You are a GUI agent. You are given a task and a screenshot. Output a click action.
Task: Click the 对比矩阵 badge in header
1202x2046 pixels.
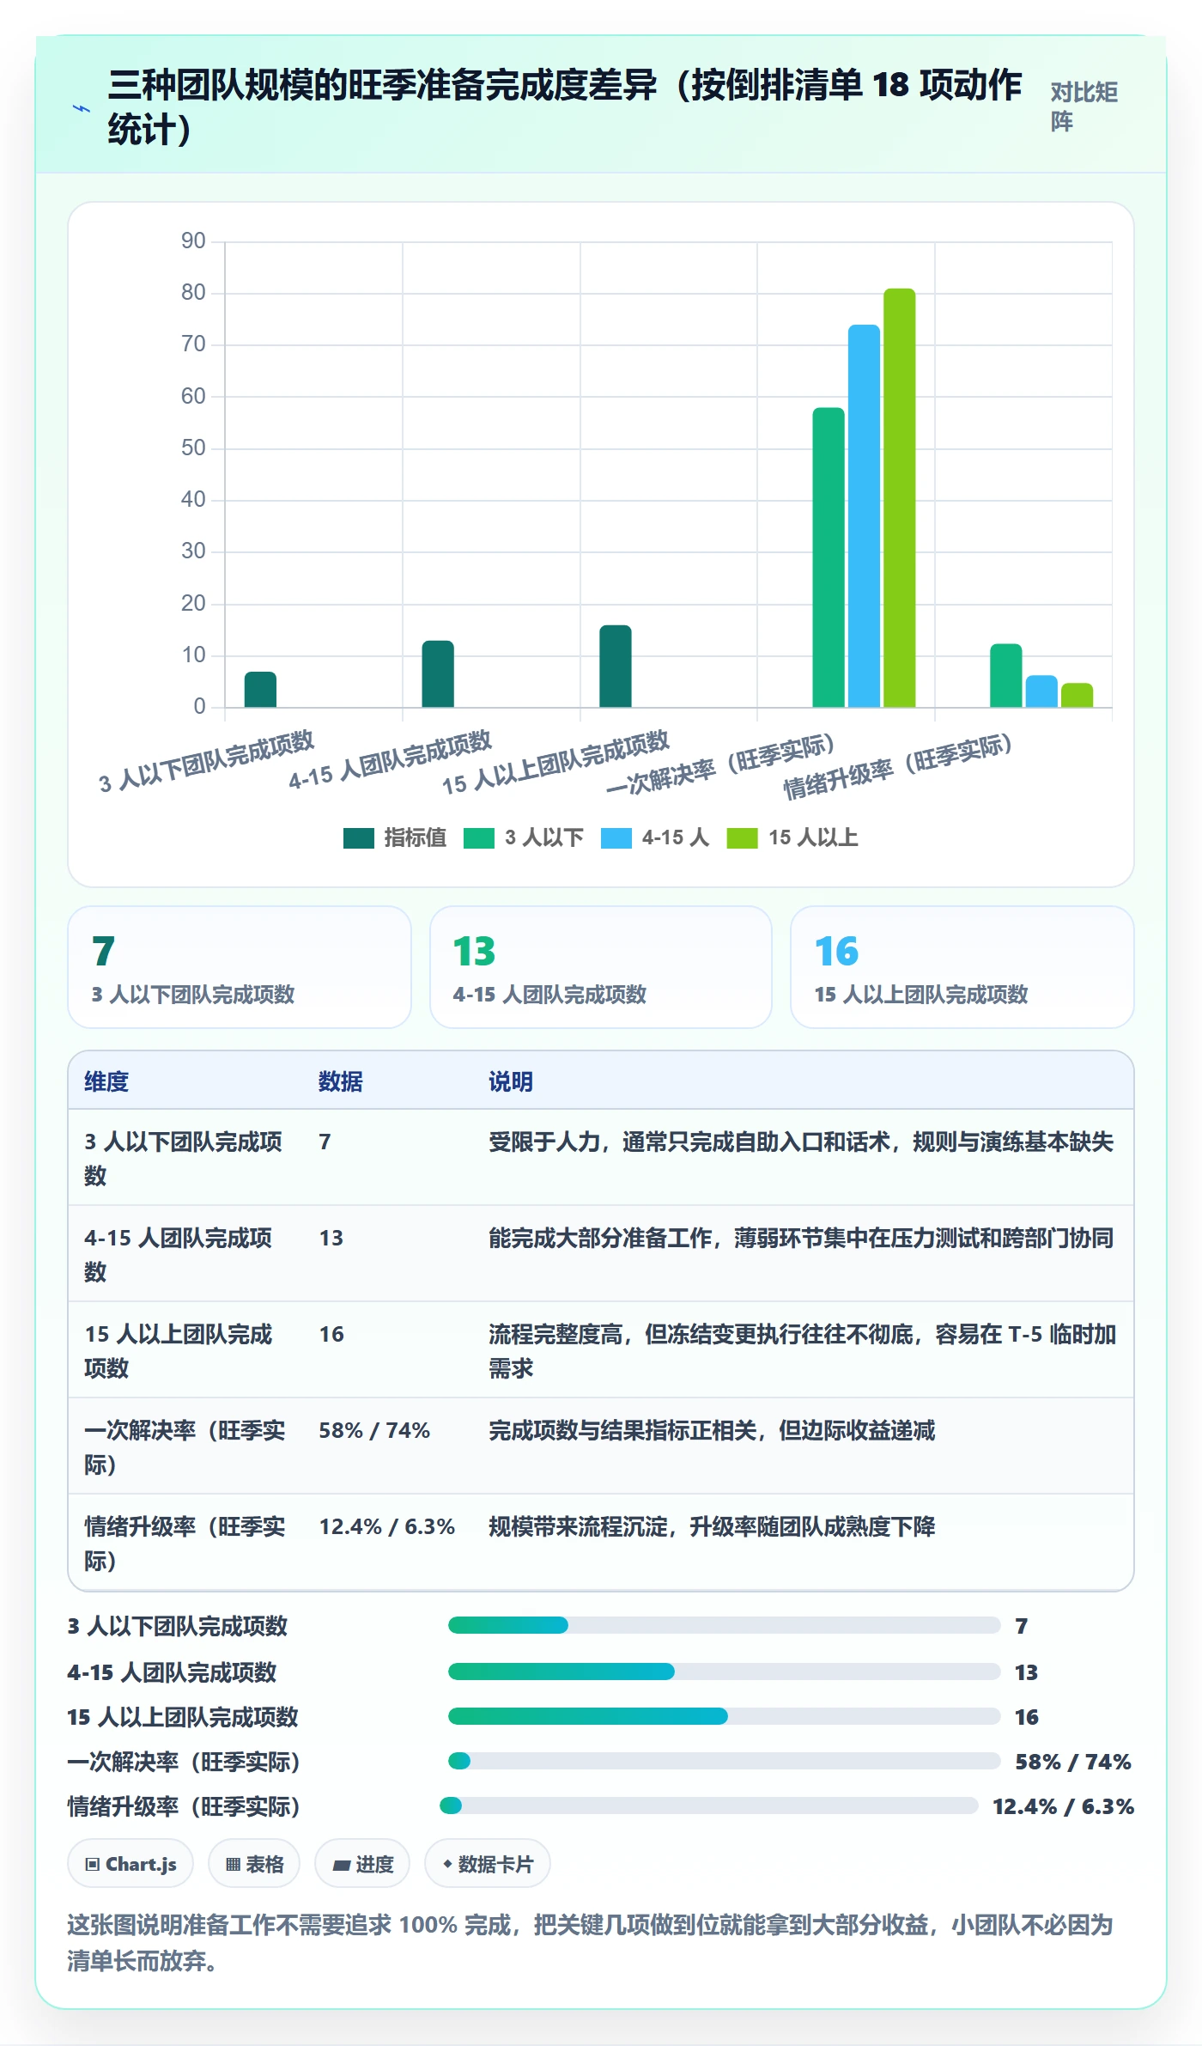(1084, 107)
